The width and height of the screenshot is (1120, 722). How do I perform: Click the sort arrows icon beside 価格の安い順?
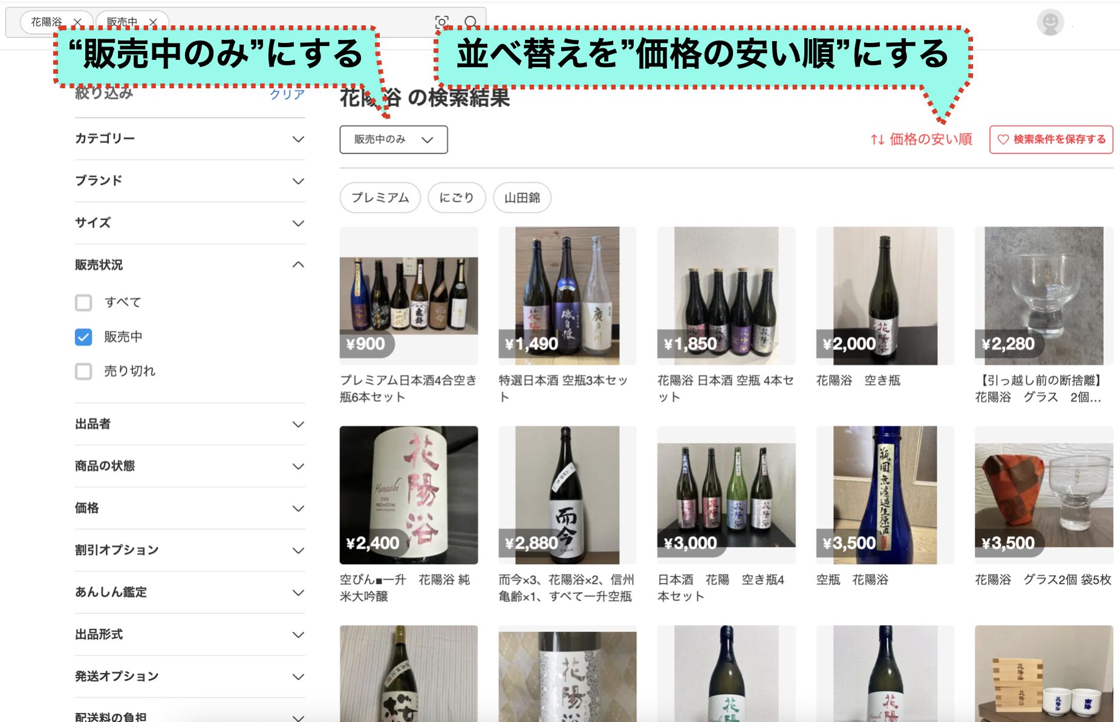point(877,140)
